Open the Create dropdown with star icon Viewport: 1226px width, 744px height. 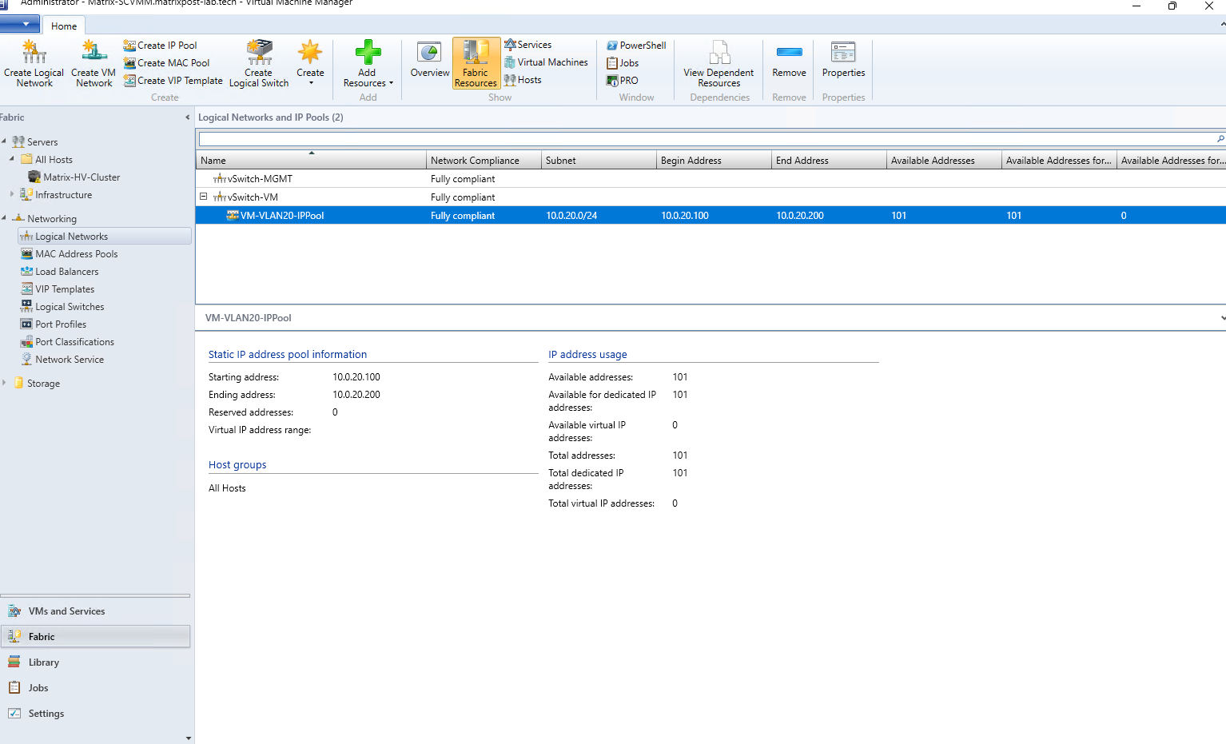(x=310, y=63)
